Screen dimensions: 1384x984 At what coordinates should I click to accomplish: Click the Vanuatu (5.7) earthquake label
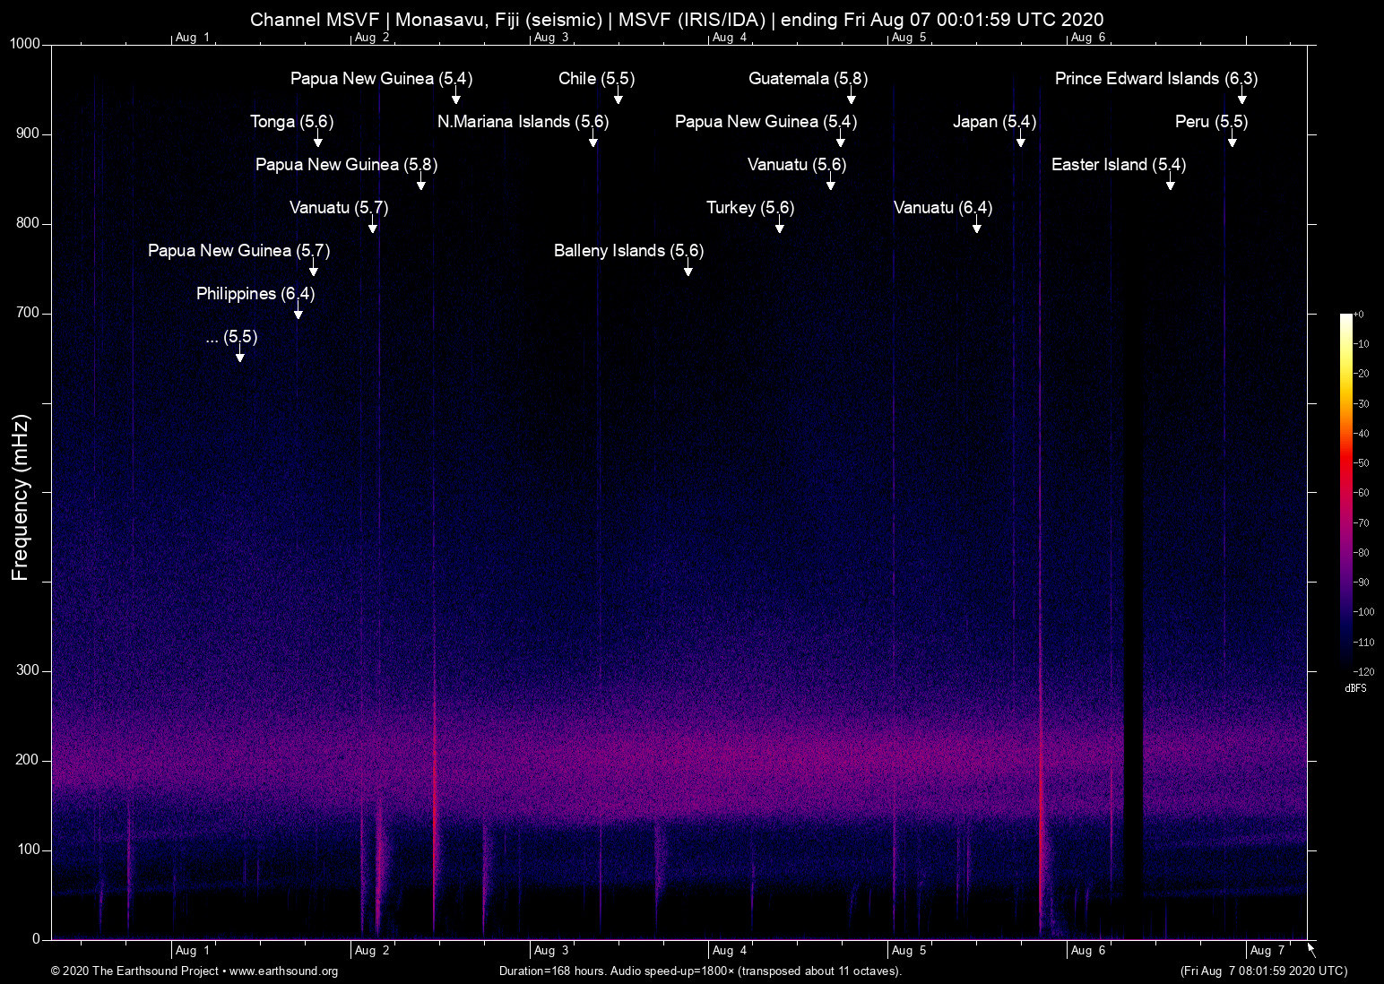(x=339, y=208)
